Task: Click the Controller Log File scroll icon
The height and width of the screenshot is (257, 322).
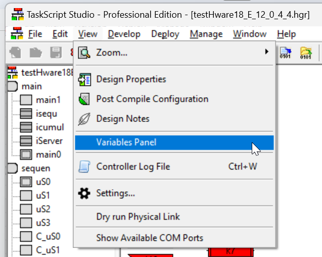Action: point(84,166)
